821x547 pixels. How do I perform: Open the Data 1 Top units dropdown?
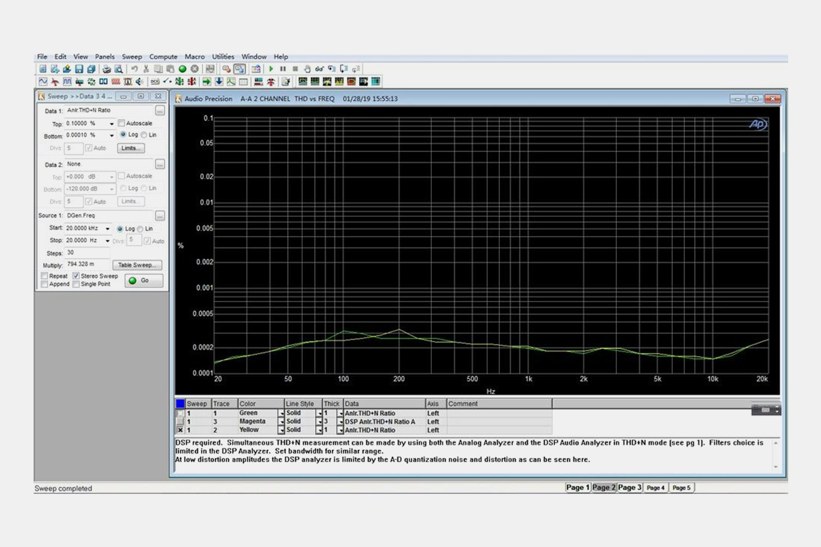(112, 124)
